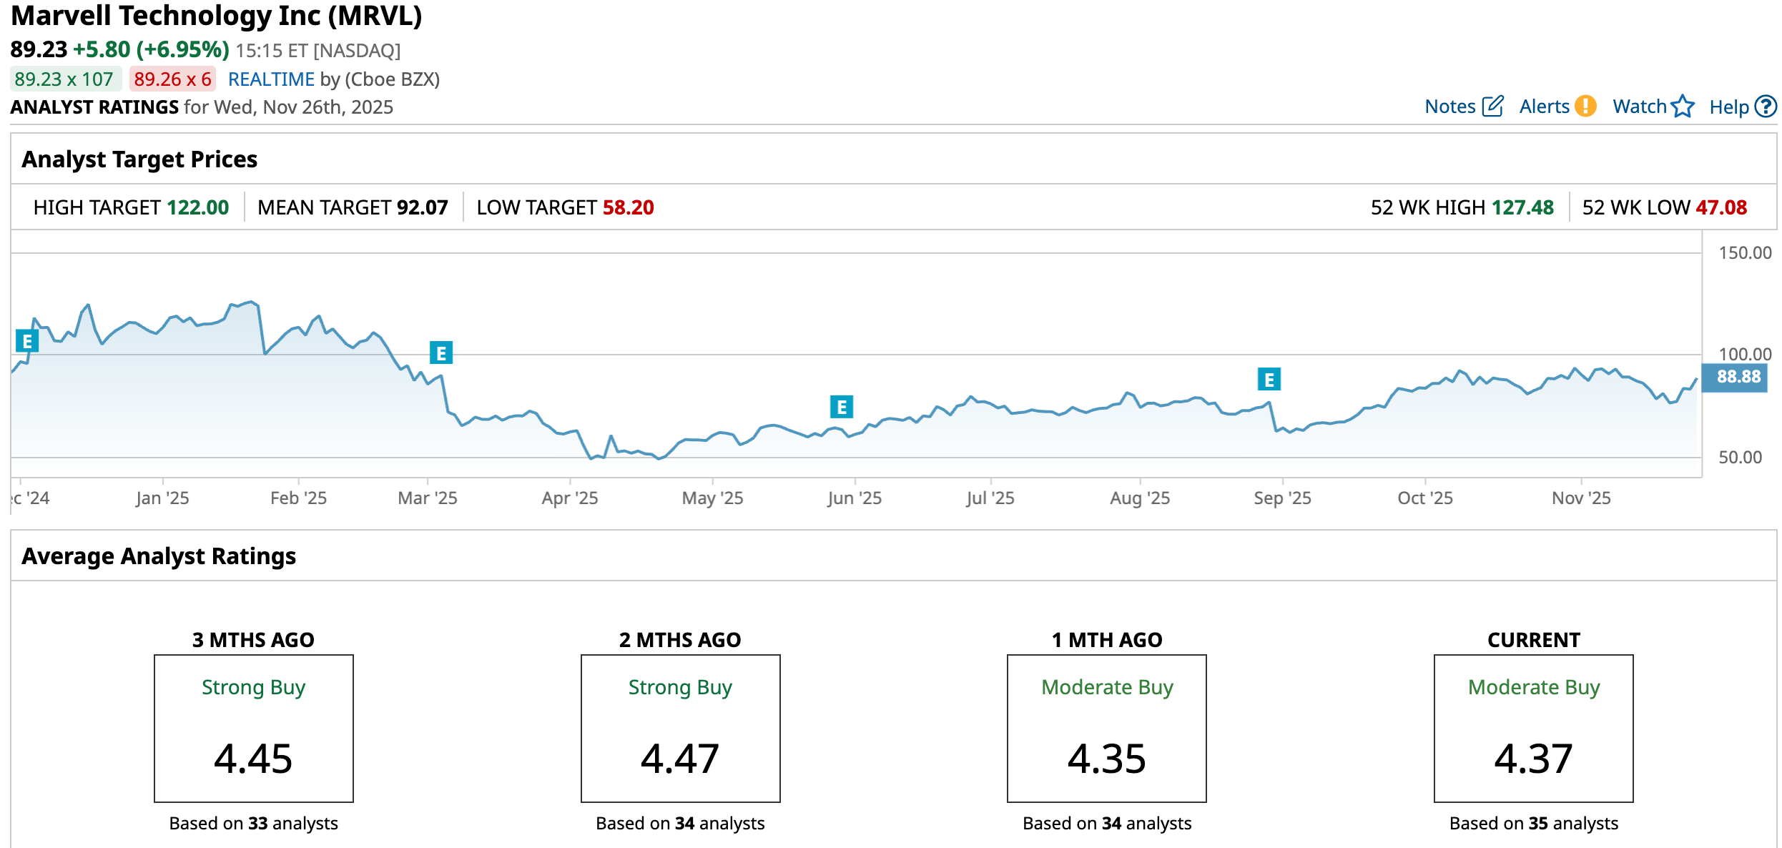Open the REALTIME quote link
The image size is (1782, 848).
pyautogui.click(x=271, y=79)
